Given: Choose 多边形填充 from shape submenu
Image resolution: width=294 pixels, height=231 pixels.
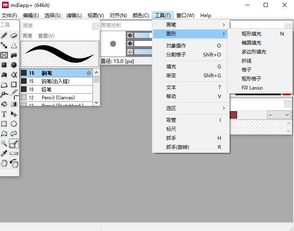Looking at the screenshot, I should point(260,52).
